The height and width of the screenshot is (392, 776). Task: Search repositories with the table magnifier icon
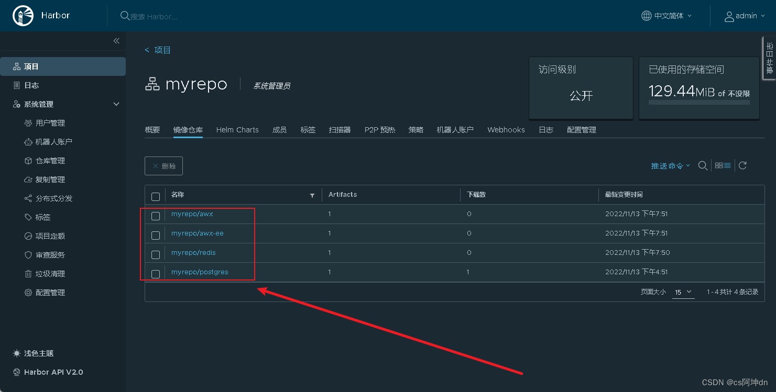point(703,165)
